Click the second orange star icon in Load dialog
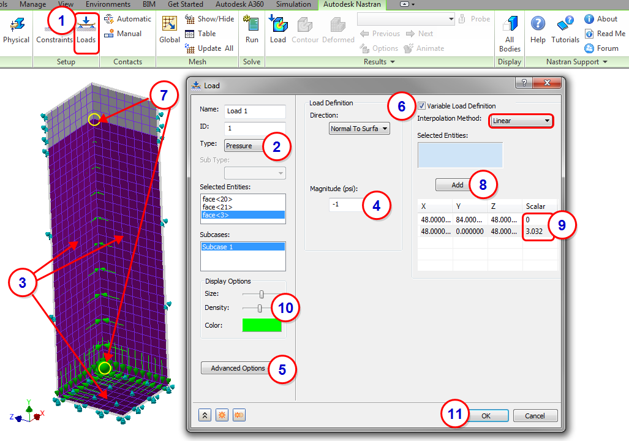The height and width of the screenshot is (441, 629). click(x=239, y=415)
